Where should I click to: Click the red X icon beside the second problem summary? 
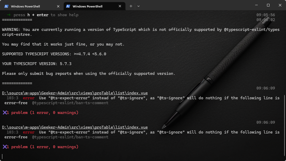click(x=5, y=147)
